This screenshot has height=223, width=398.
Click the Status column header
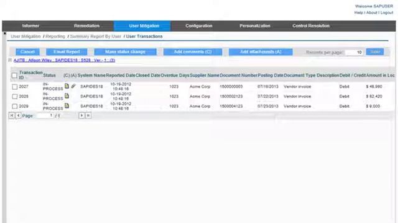(49, 76)
